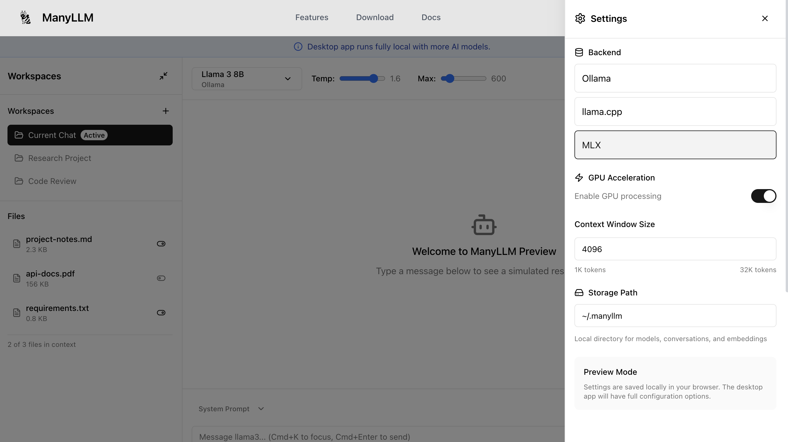Open the Features navigation link
This screenshot has height=442, width=788.
click(311, 18)
